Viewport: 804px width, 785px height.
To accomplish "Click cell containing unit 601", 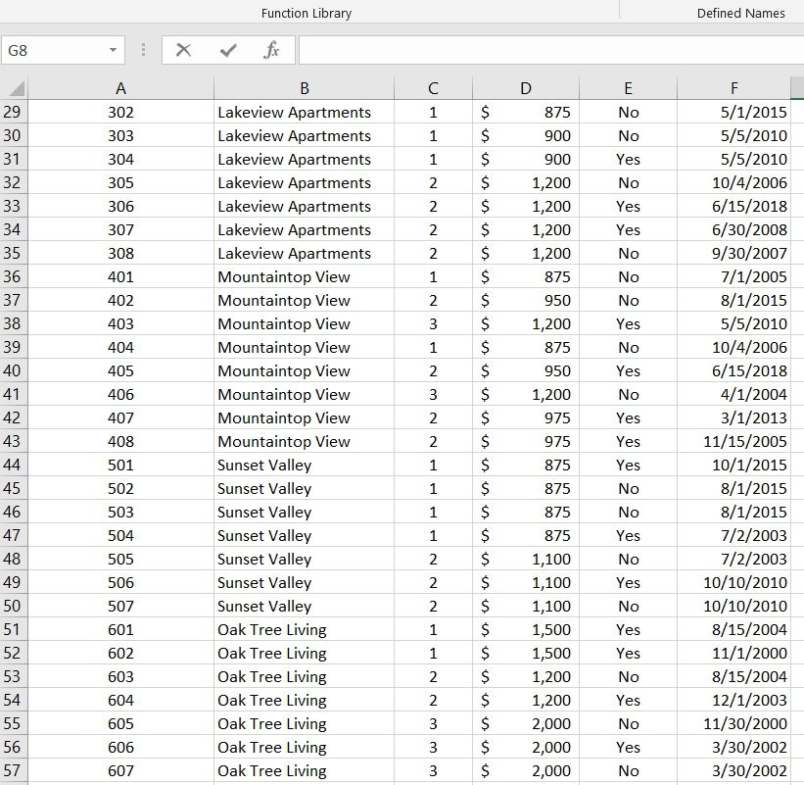I will (x=121, y=629).
